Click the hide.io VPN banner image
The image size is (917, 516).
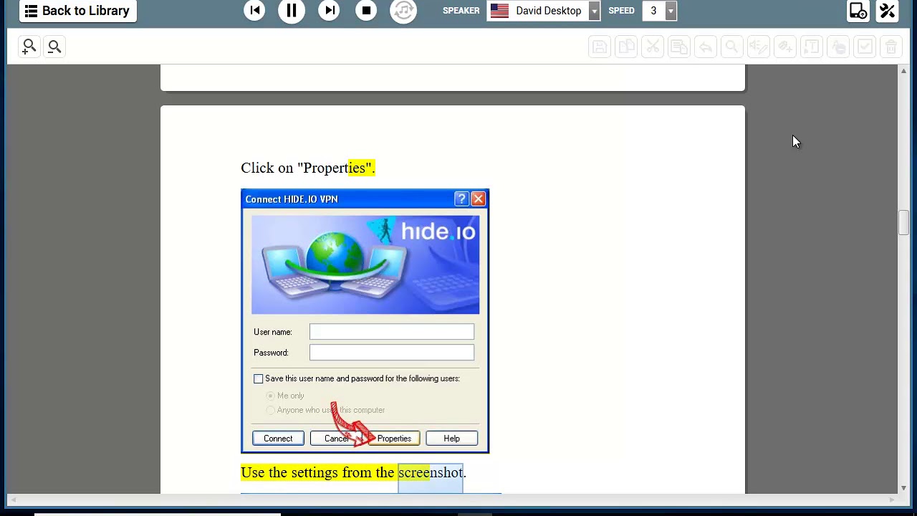coord(365,264)
